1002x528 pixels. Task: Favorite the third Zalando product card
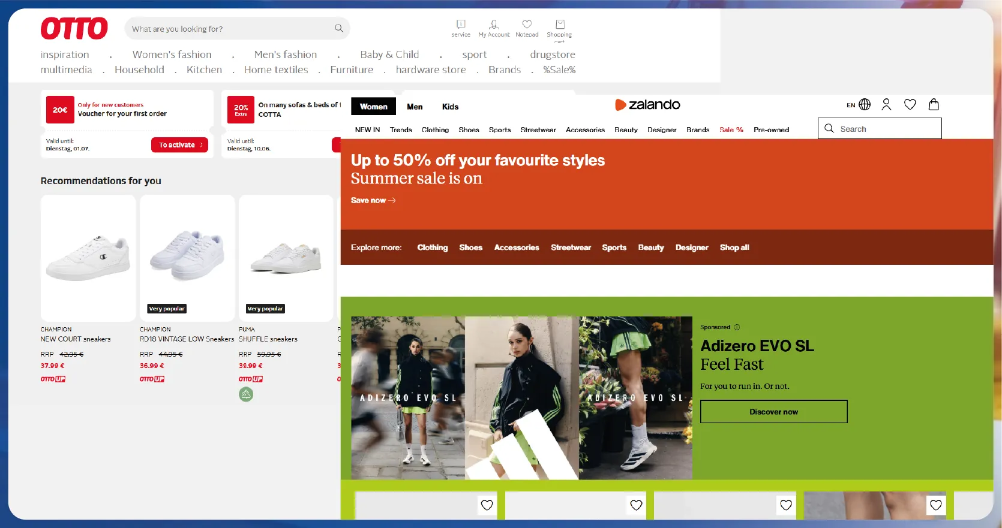(x=786, y=505)
